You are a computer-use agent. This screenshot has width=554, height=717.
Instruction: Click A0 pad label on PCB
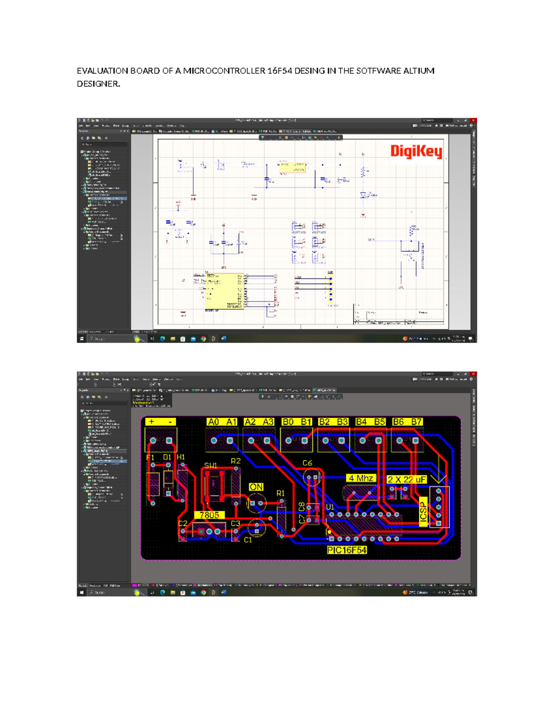click(214, 422)
